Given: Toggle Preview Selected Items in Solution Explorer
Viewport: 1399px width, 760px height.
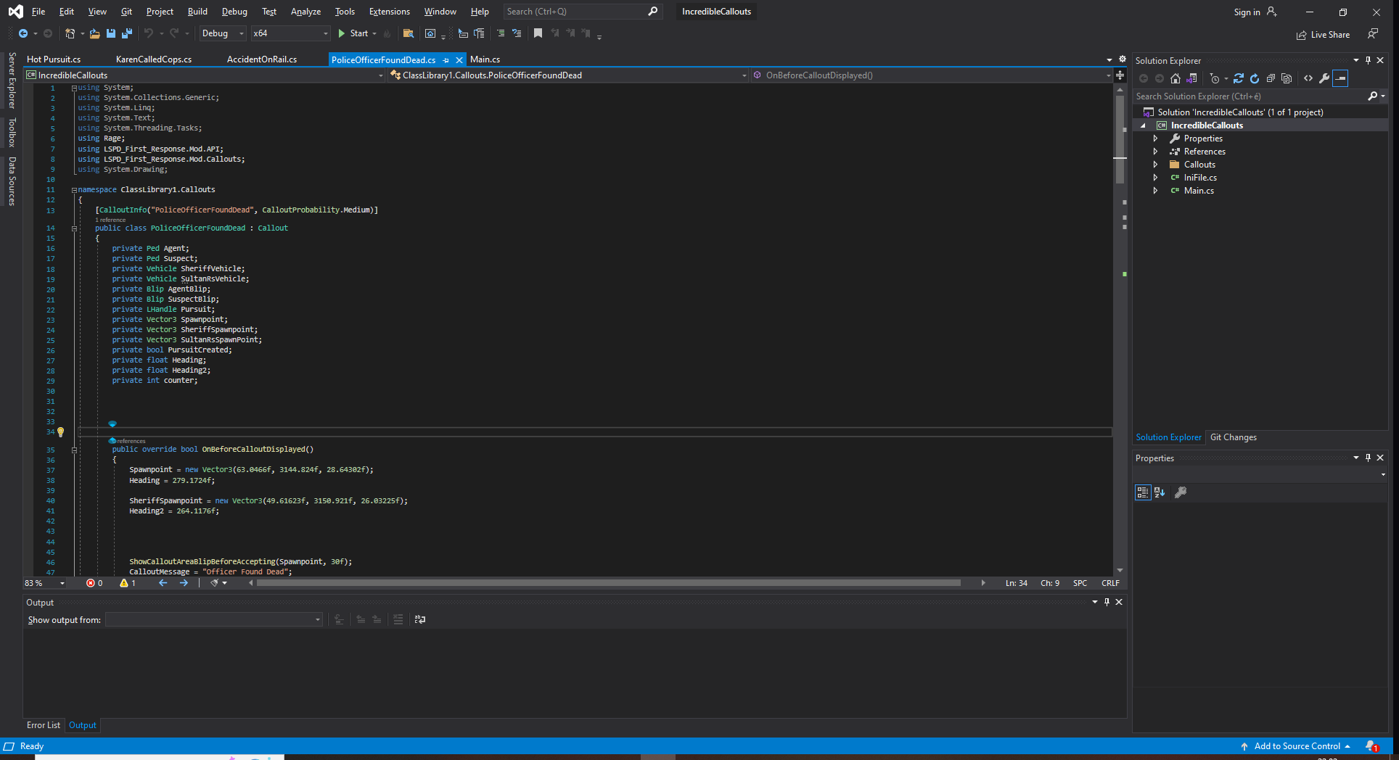Looking at the screenshot, I should pos(1340,78).
